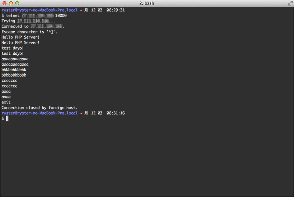
Task: Click the 'telnet' command text
Action: pyautogui.click(x=13, y=15)
